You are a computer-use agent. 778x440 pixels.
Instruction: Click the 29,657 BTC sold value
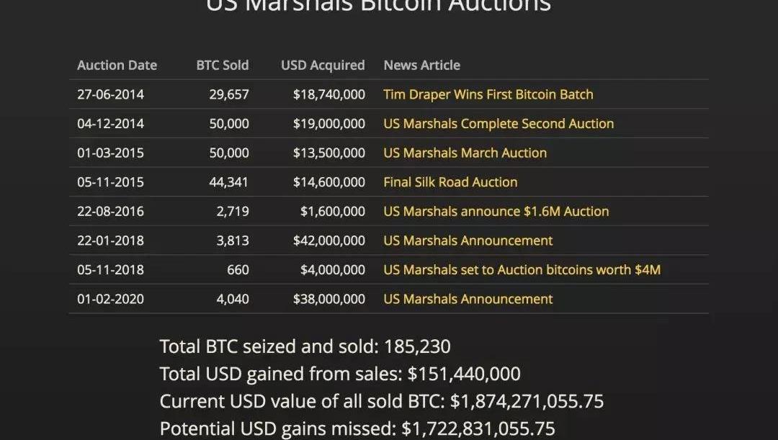click(229, 94)
